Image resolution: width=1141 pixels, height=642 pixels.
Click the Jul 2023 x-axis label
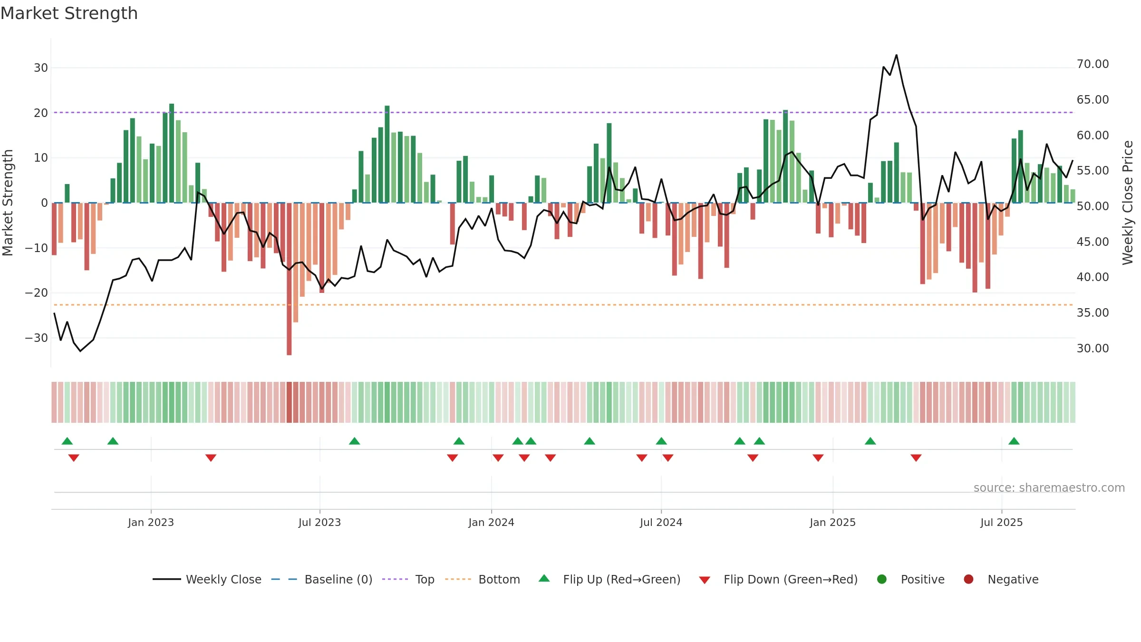tap(319, 522)
